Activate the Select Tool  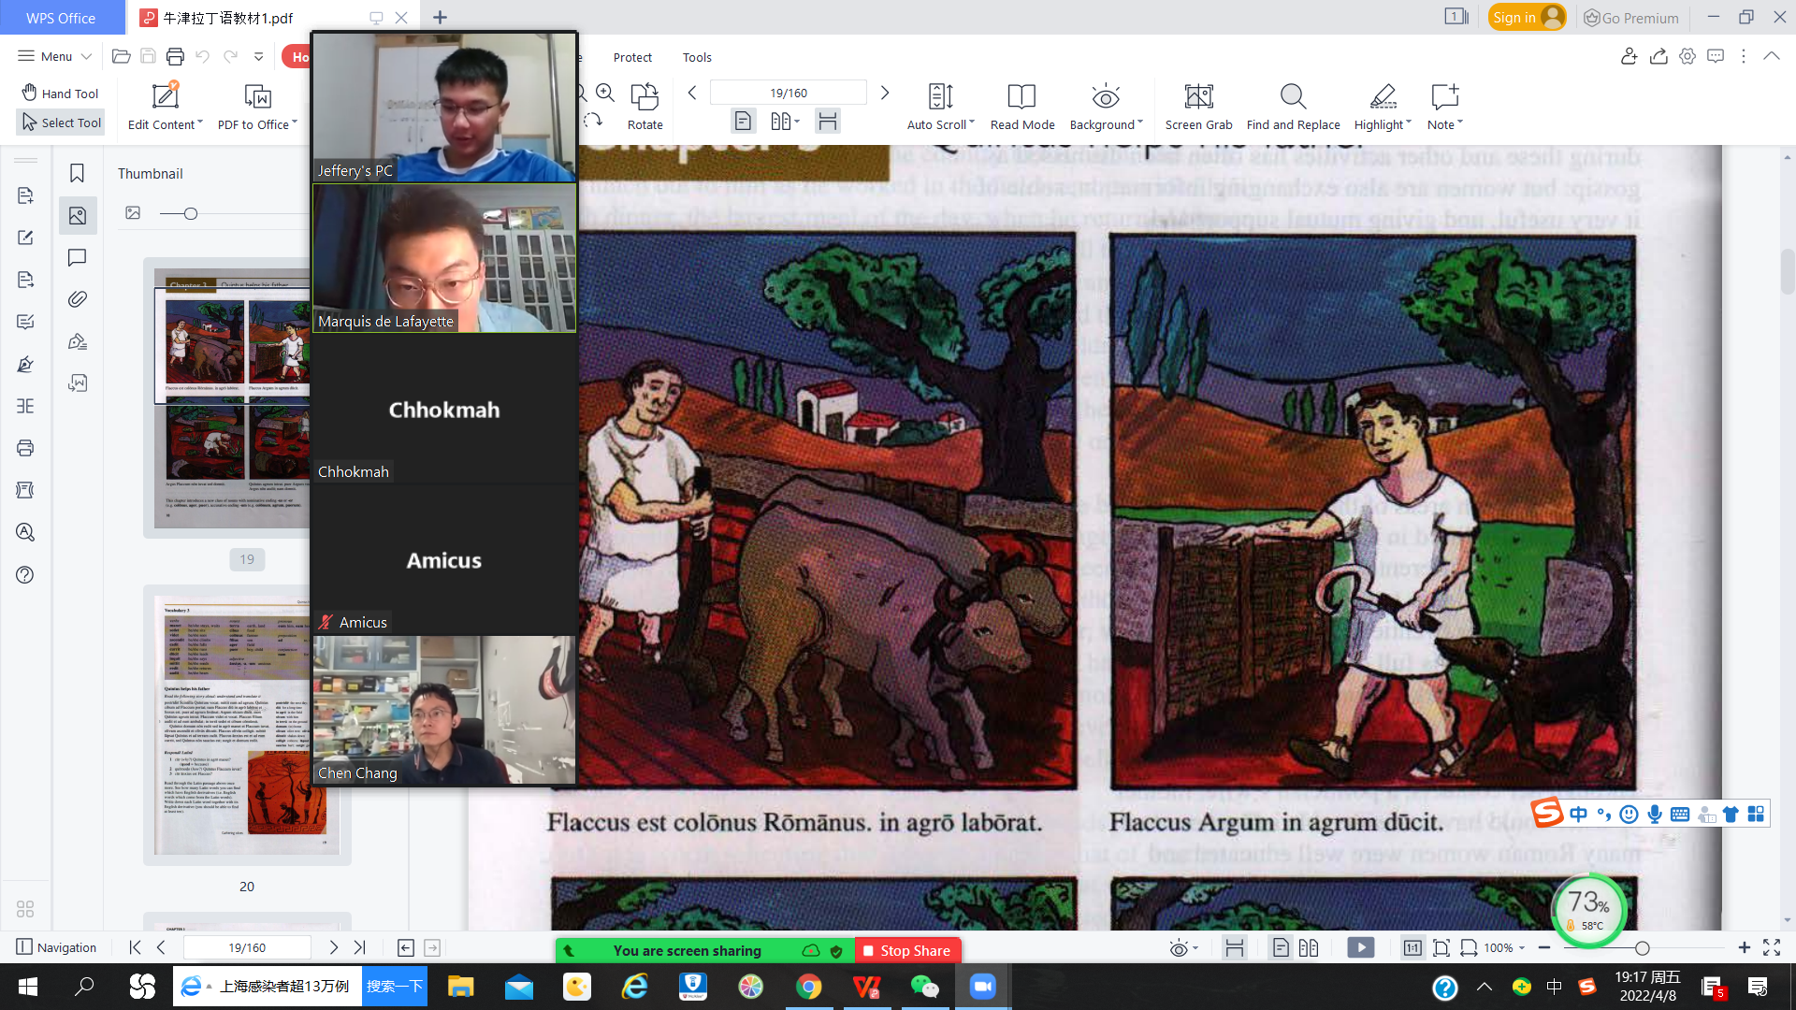pyautogui.click(x=61, y=123)
